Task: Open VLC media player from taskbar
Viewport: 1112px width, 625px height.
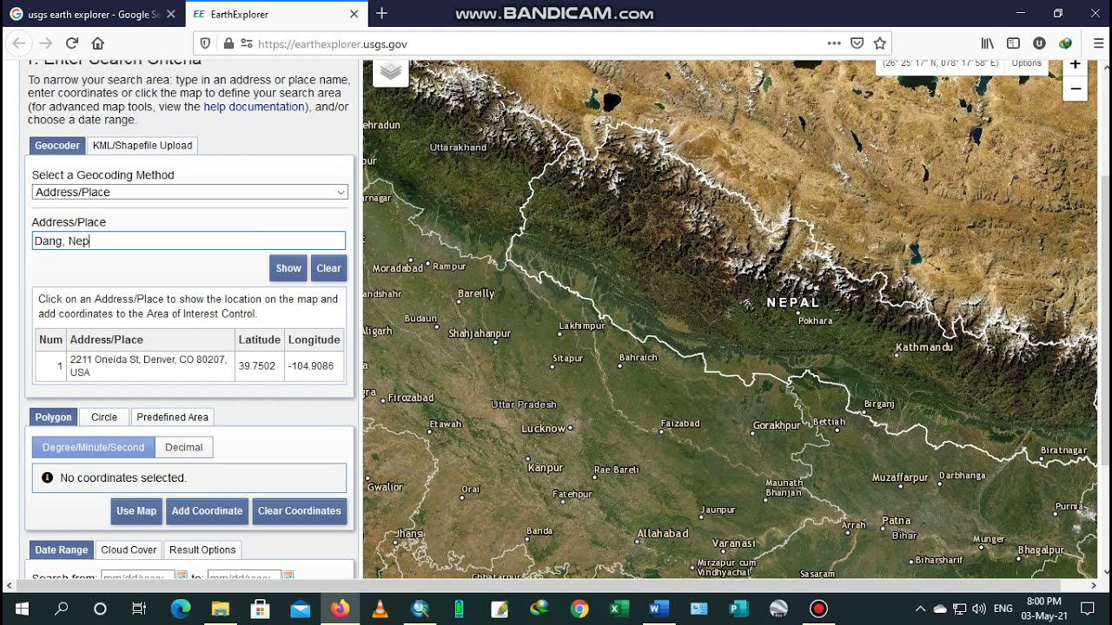Action: tap(380, 609)
